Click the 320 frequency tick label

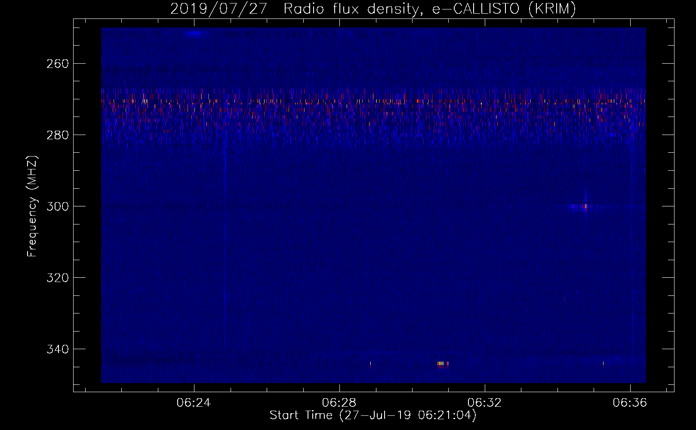tap(58, 278)
